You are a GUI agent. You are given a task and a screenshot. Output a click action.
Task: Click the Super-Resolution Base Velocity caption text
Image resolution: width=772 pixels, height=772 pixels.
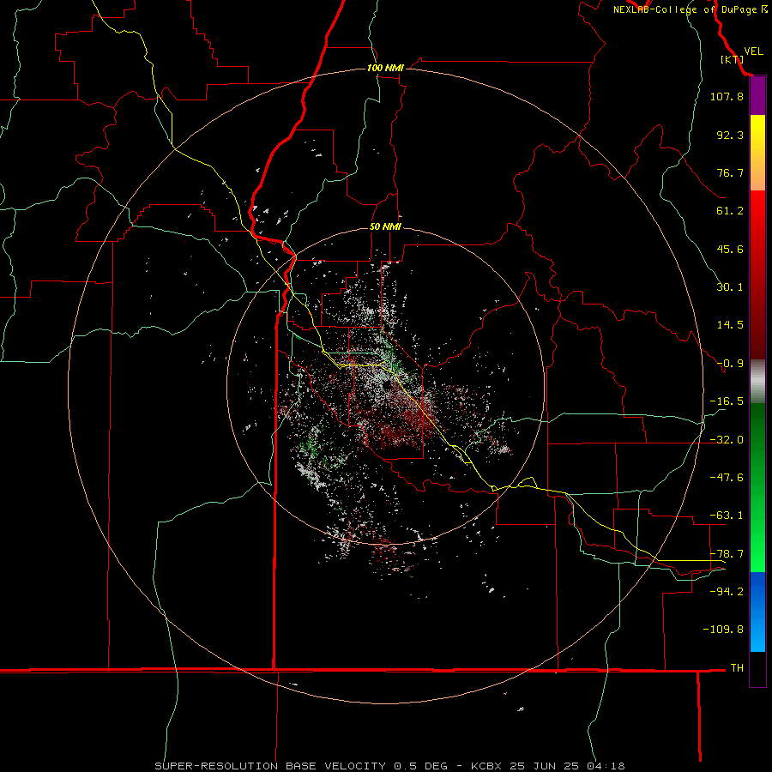389,766
